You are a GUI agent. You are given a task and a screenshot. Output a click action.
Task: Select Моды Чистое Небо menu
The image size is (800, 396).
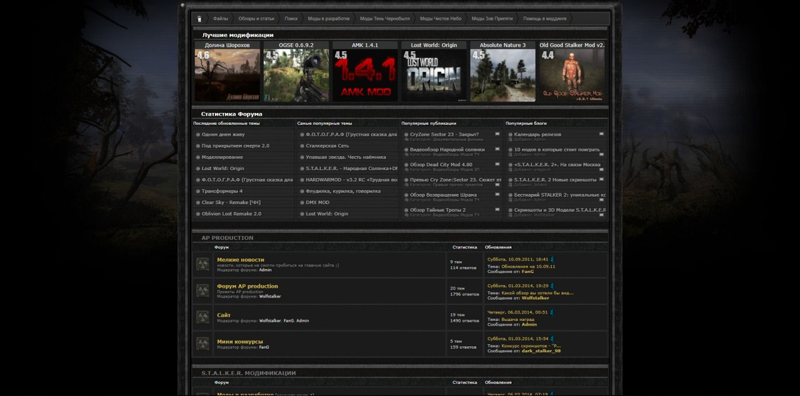coord(441,19)
